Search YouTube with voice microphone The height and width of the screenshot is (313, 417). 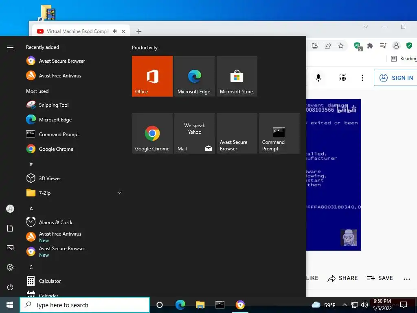(x=318, y=78)
